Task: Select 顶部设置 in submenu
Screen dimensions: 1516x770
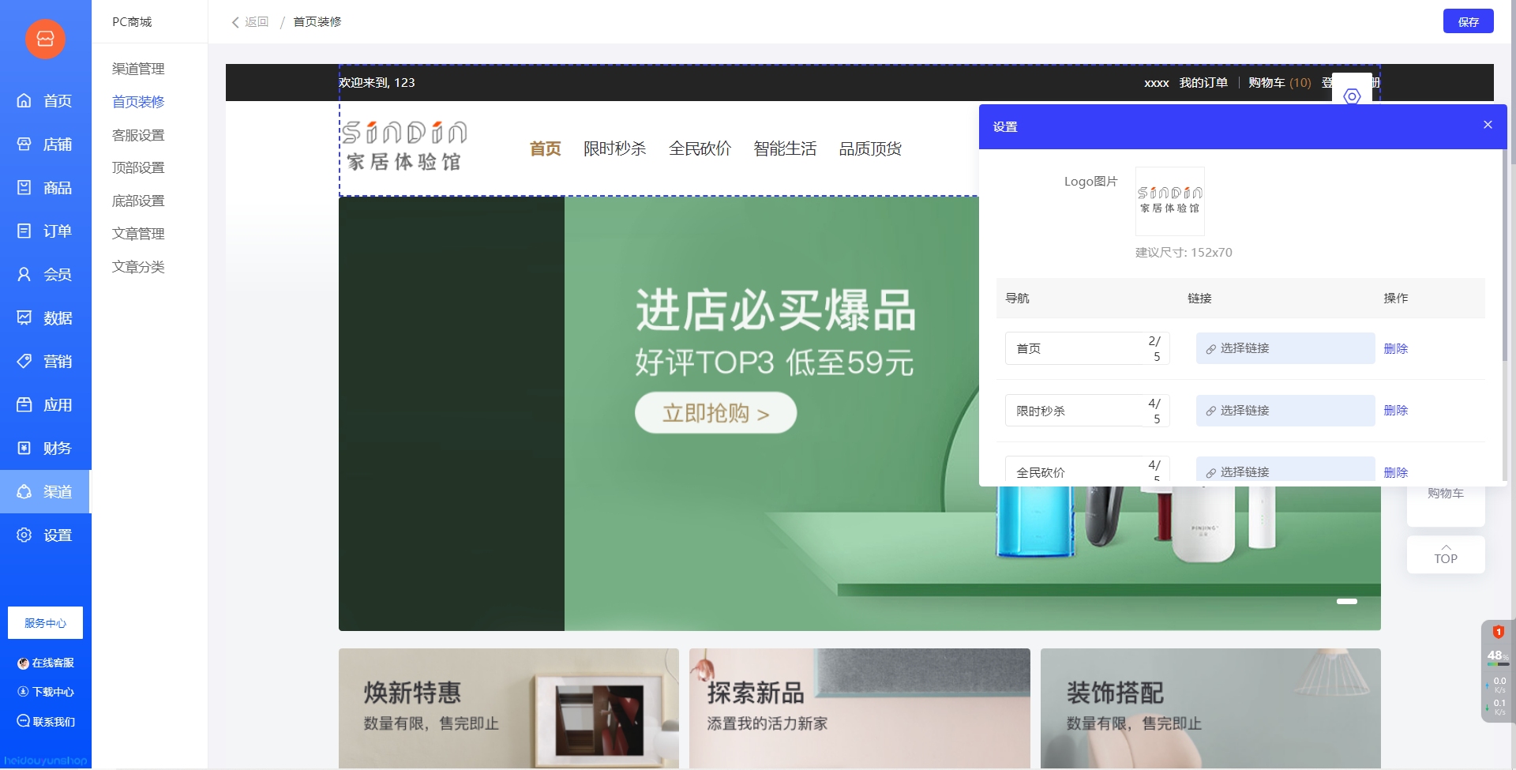Action: (138, 167)
